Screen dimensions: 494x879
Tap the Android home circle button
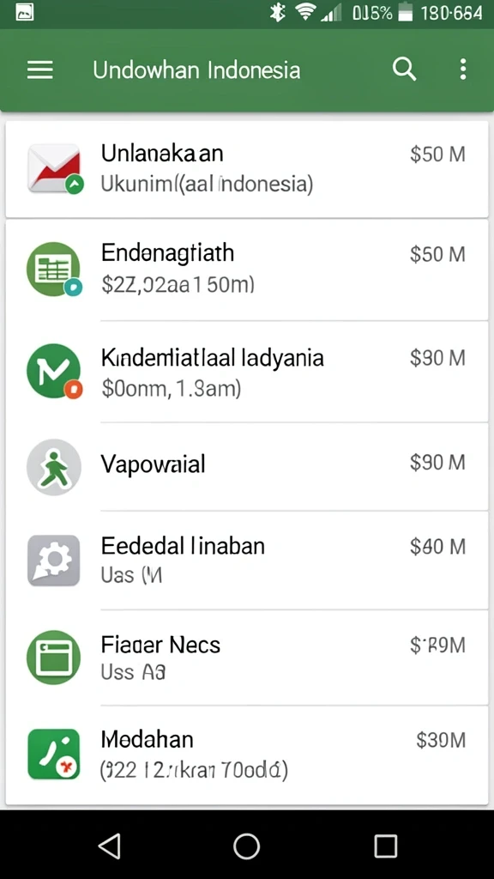click(x=246, y=846)
